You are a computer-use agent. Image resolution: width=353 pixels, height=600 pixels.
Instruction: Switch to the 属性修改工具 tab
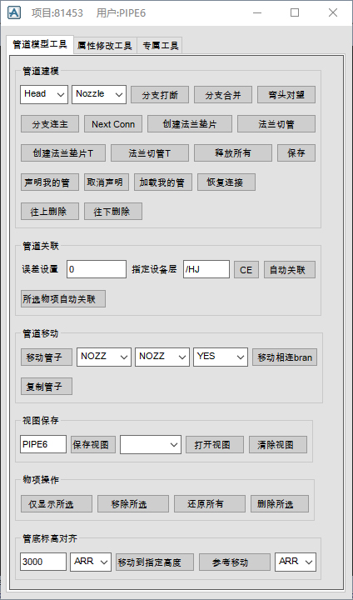(x=104, y=46)
